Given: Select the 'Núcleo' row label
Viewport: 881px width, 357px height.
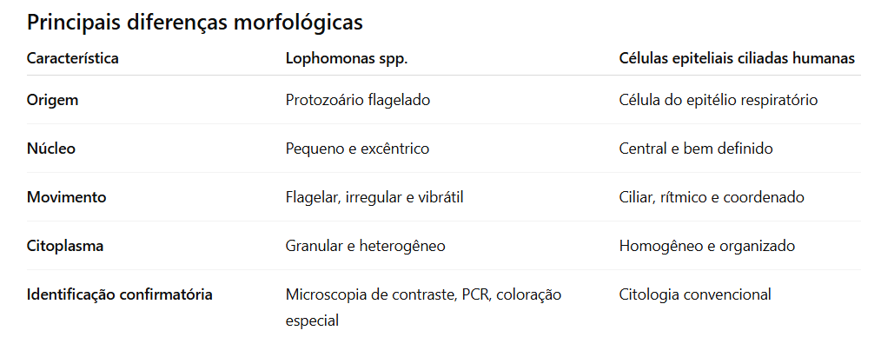Looking at the screenshot, I should pyautogui.click(x=51, y=149).
